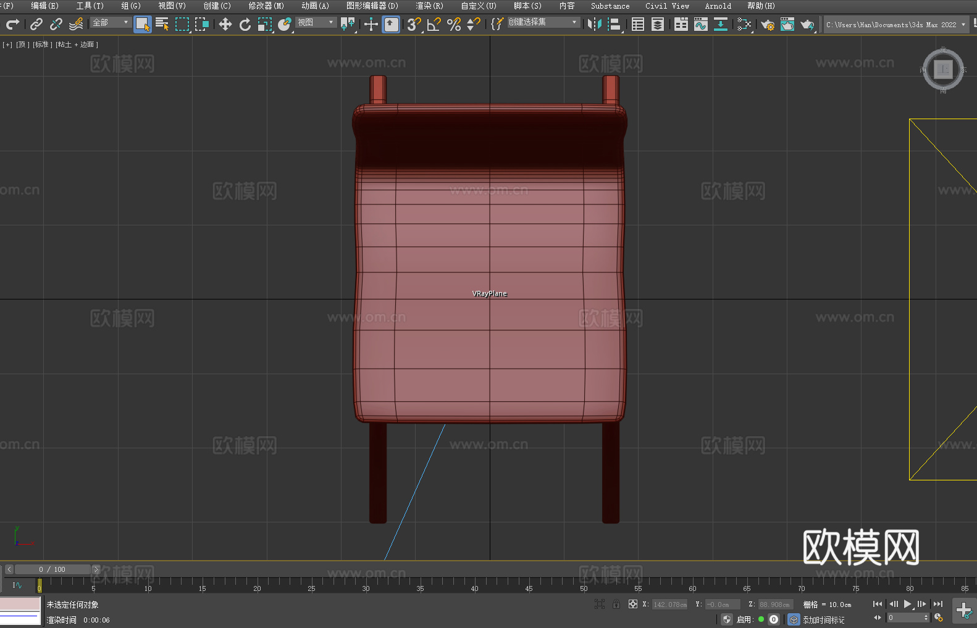Image resolution: width=977 pixels, height=628 pixels.
Task: Open the [粘土 + 边面] display menu
Action: pyautogui.click(x=77, y=44)
